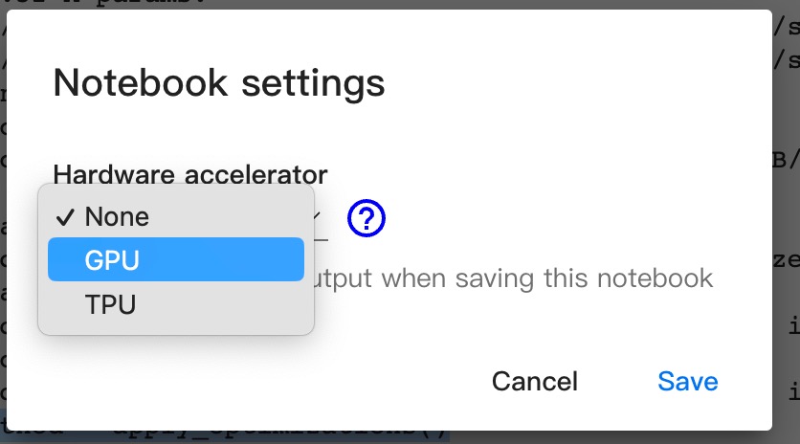
Task: Save the notebook settings
Action: [x=687, y=381]
